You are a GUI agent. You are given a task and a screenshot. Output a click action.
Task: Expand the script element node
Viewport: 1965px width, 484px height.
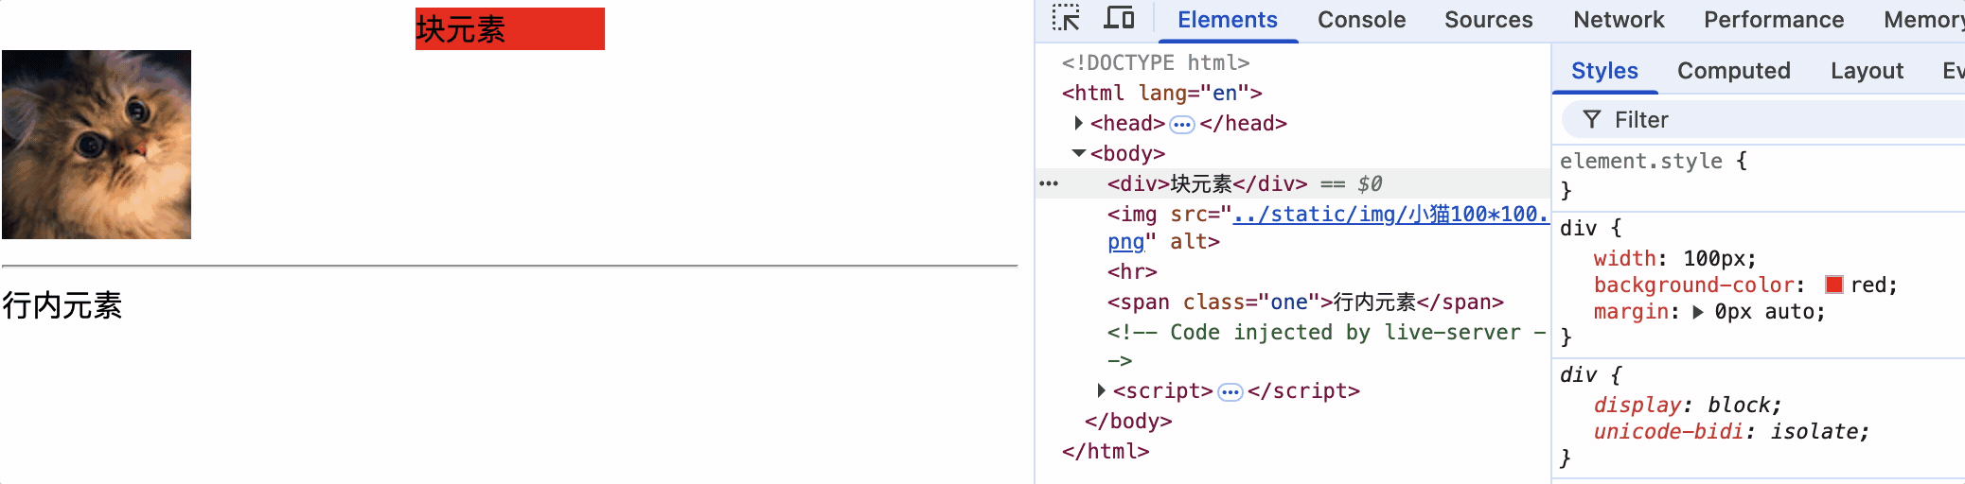(x=1101, y=390)
